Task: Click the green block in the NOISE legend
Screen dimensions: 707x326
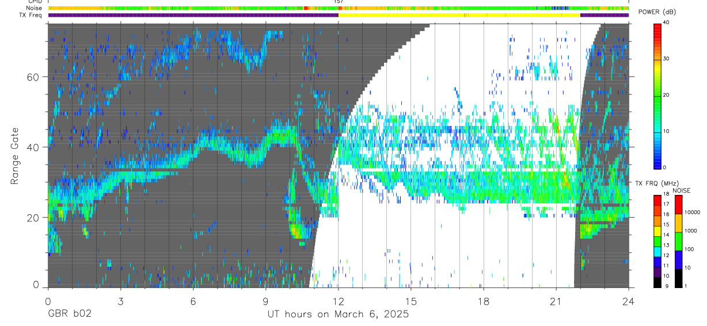Action: [678, 241]
